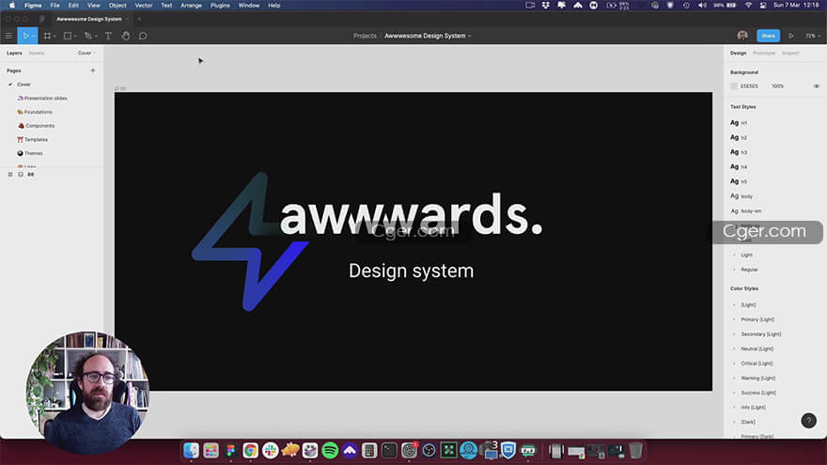The image size is (827, 465).
Task: Open the Object menu
Action: tap(117, 6)
